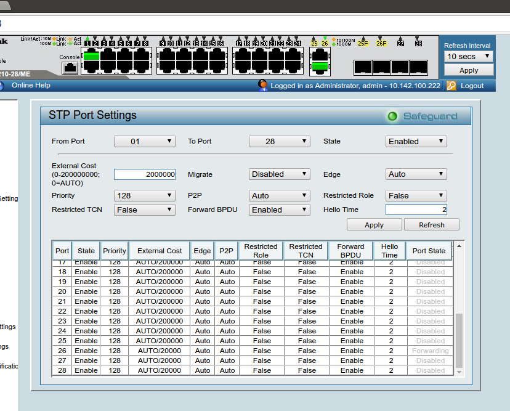Click the green-lit port 26 jack

[x=320, y=67]
